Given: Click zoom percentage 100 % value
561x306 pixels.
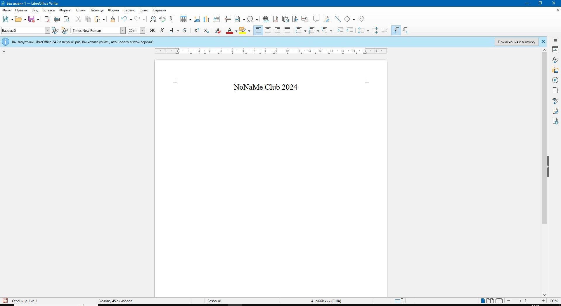Looking at the screenshot, I should [x=553, y=301].
